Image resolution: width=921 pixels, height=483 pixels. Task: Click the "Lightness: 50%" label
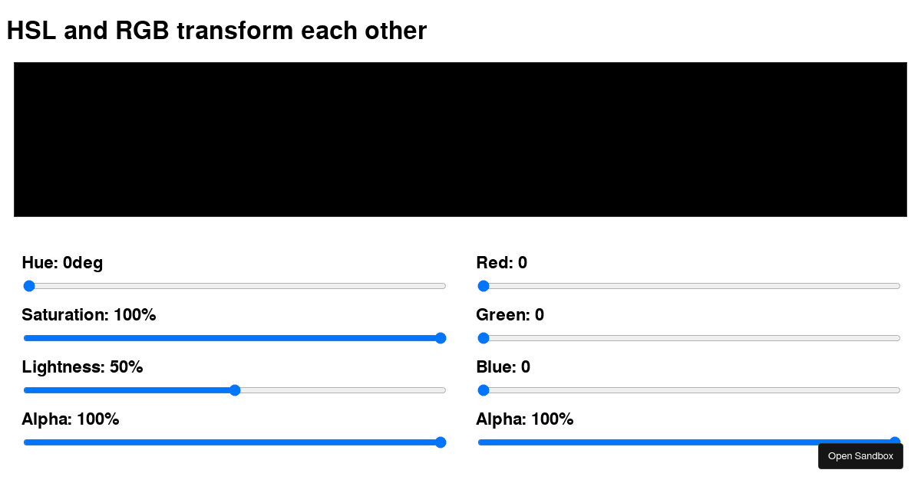click(x=82, y=367)
